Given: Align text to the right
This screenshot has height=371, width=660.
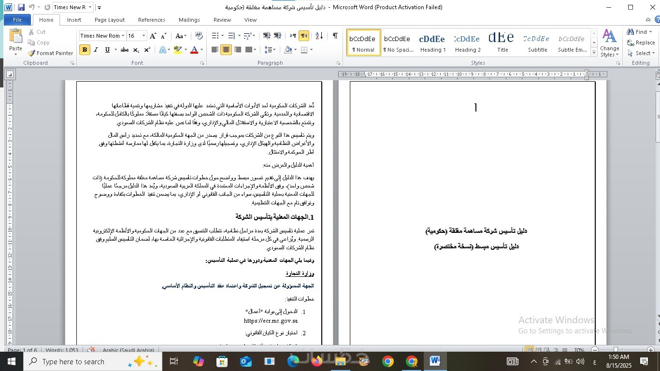Looking at the screenshot, I should [237, 50].
